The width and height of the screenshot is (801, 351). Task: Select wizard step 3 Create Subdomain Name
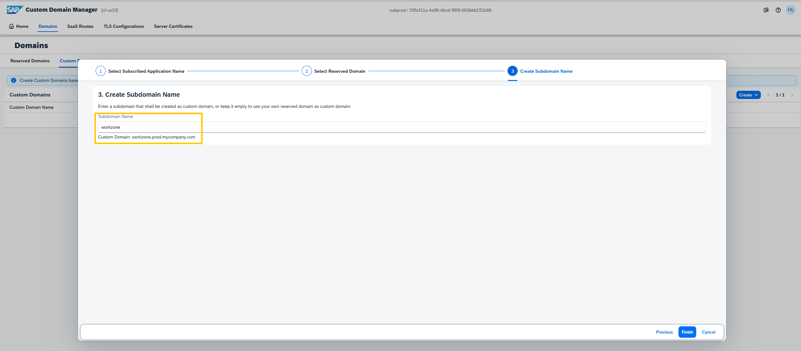pyautogui.click(x=540, y=71)
